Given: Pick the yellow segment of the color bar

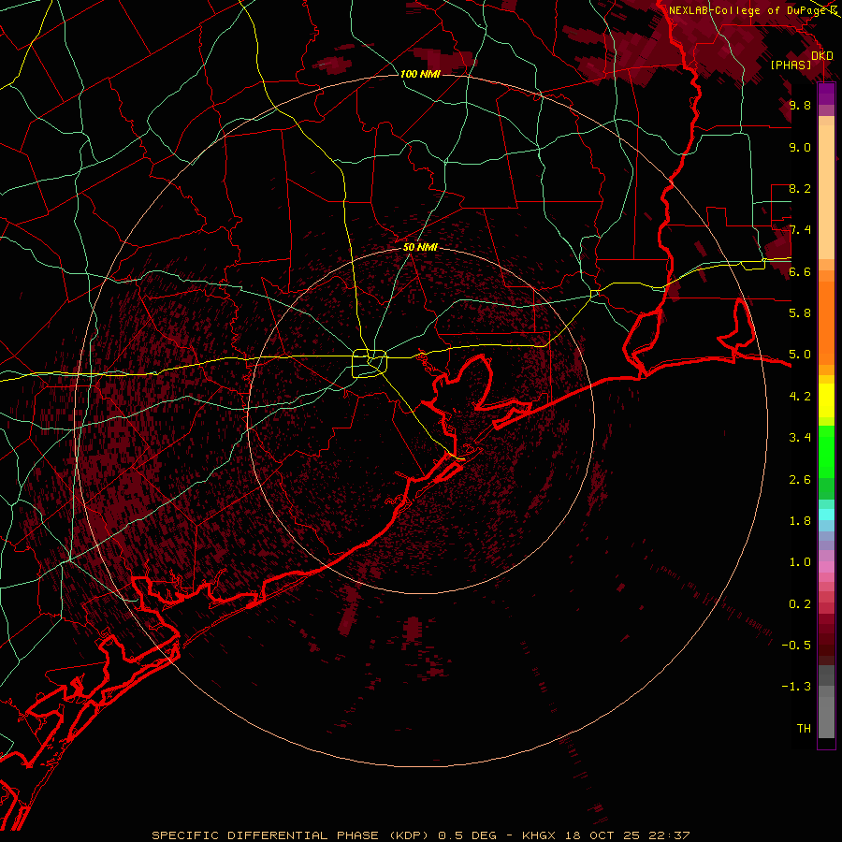Looking at the screenshot, I should (x=826, y=400).
